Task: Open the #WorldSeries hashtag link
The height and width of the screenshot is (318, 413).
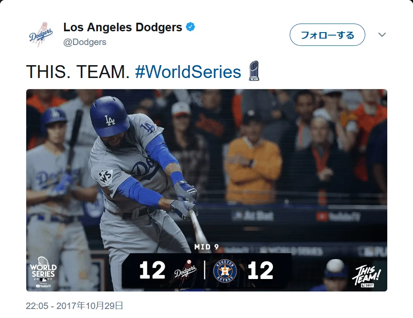Action: (x=188, y=72)
